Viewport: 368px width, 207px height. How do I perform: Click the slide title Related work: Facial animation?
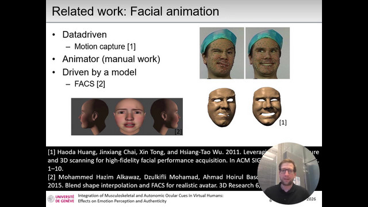pos(136,11)
